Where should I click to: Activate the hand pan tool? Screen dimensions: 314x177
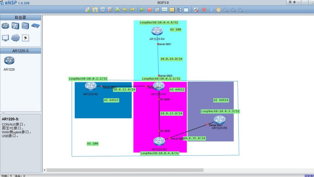click(218, 10)
